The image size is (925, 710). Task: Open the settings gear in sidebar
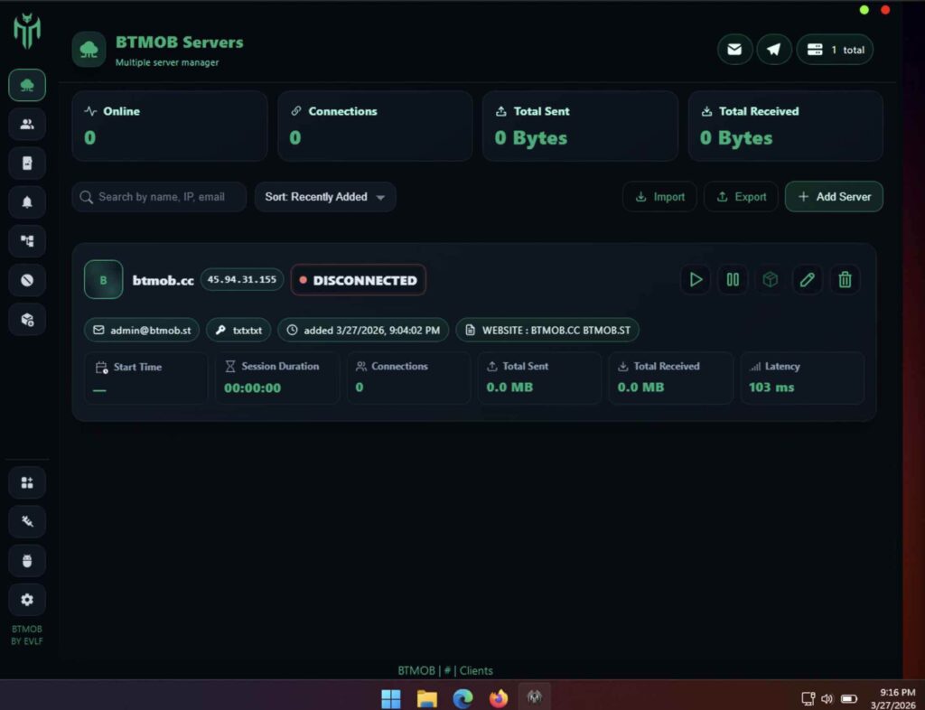coord(27,600)
